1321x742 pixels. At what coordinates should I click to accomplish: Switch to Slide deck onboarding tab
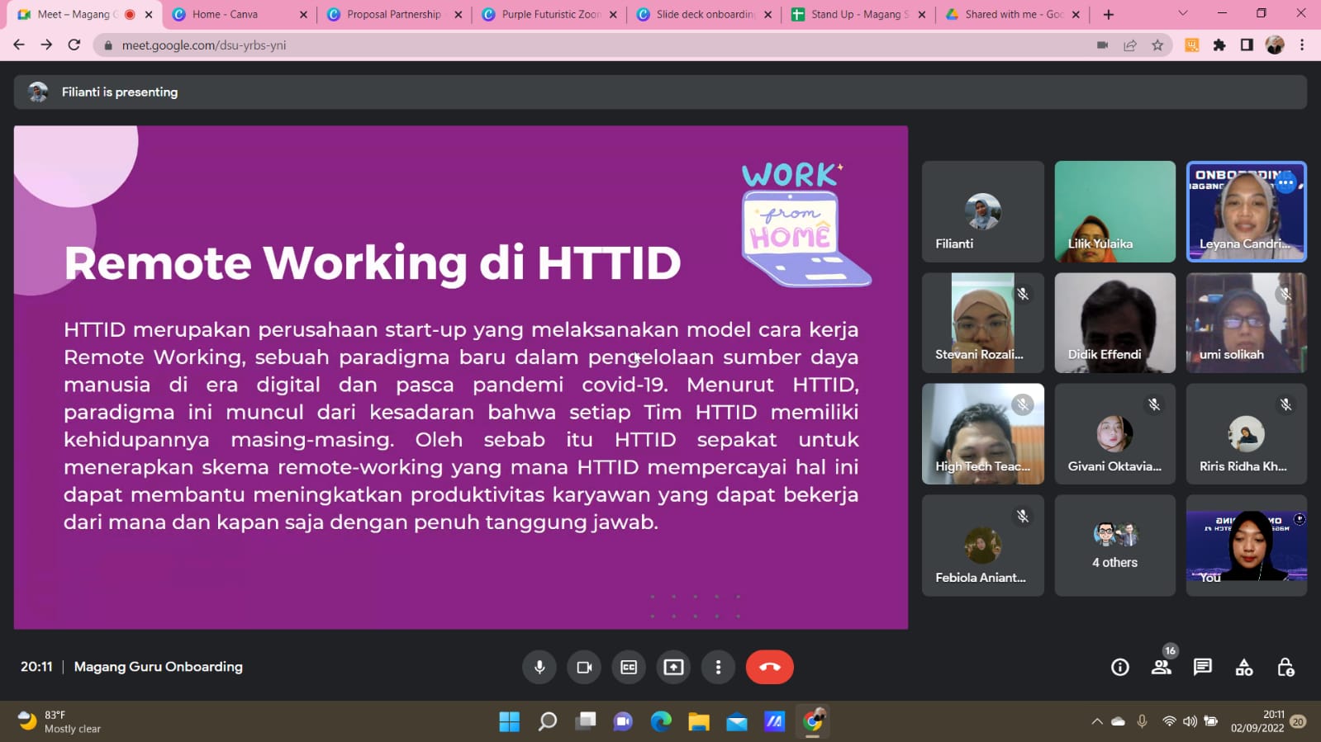click(x=703, y=14)
